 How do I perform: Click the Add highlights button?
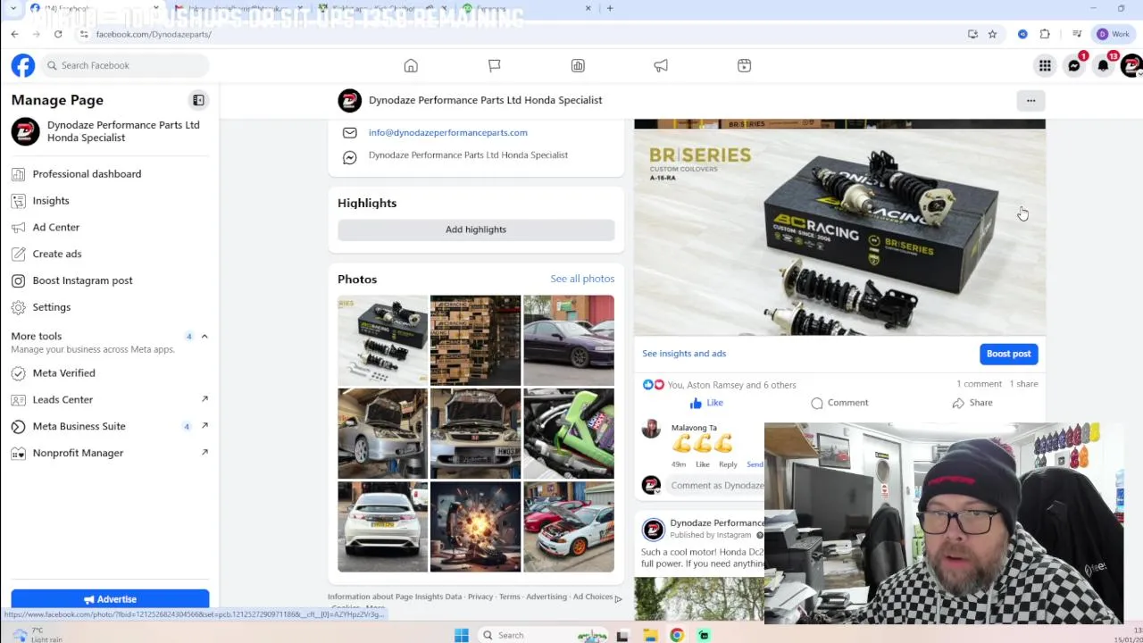pos(476,230)
